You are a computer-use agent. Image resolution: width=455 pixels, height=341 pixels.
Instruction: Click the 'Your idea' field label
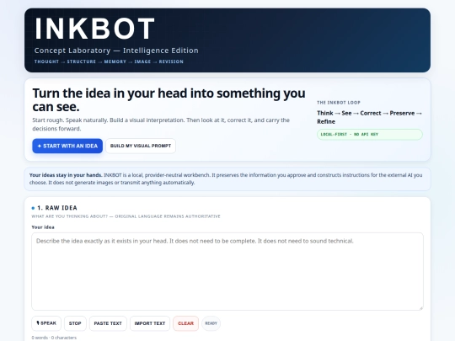pos(43,227)
